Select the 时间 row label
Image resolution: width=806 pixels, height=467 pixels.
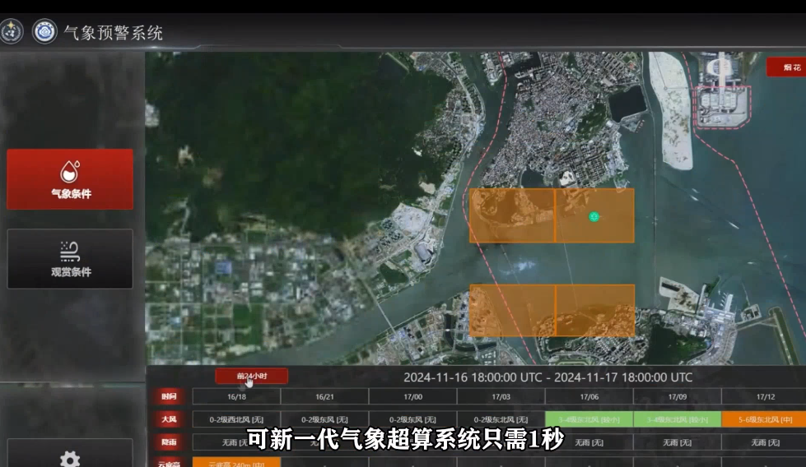(x=169, y=396)
